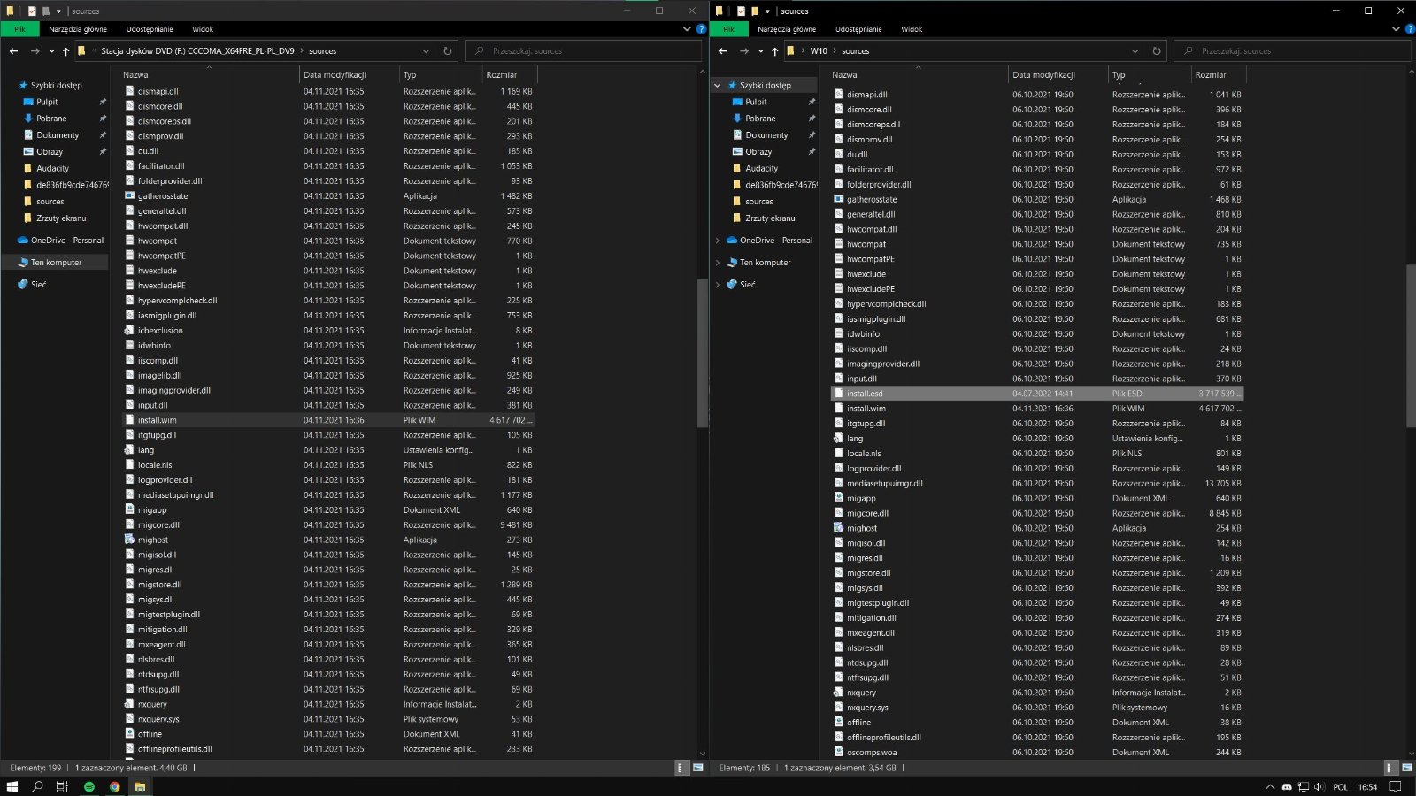Click the right window search box
The height and width of the screenshot is (796, 1416).
1291,51
